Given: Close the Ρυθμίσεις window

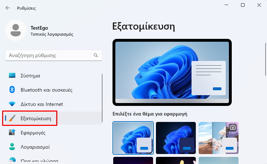Looking at the screenshot, I should click(x=259, y=5).
